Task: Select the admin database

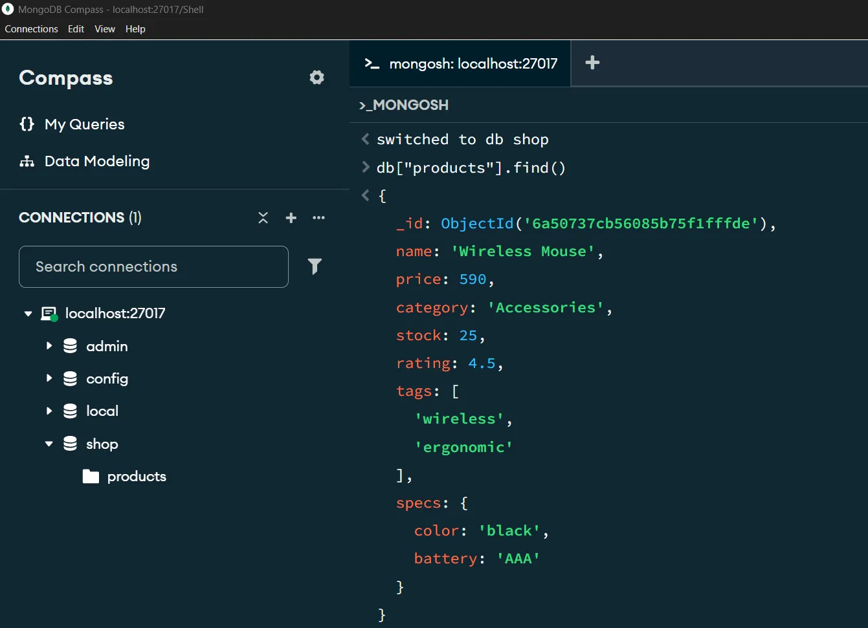Action: (x=107, y=346)
